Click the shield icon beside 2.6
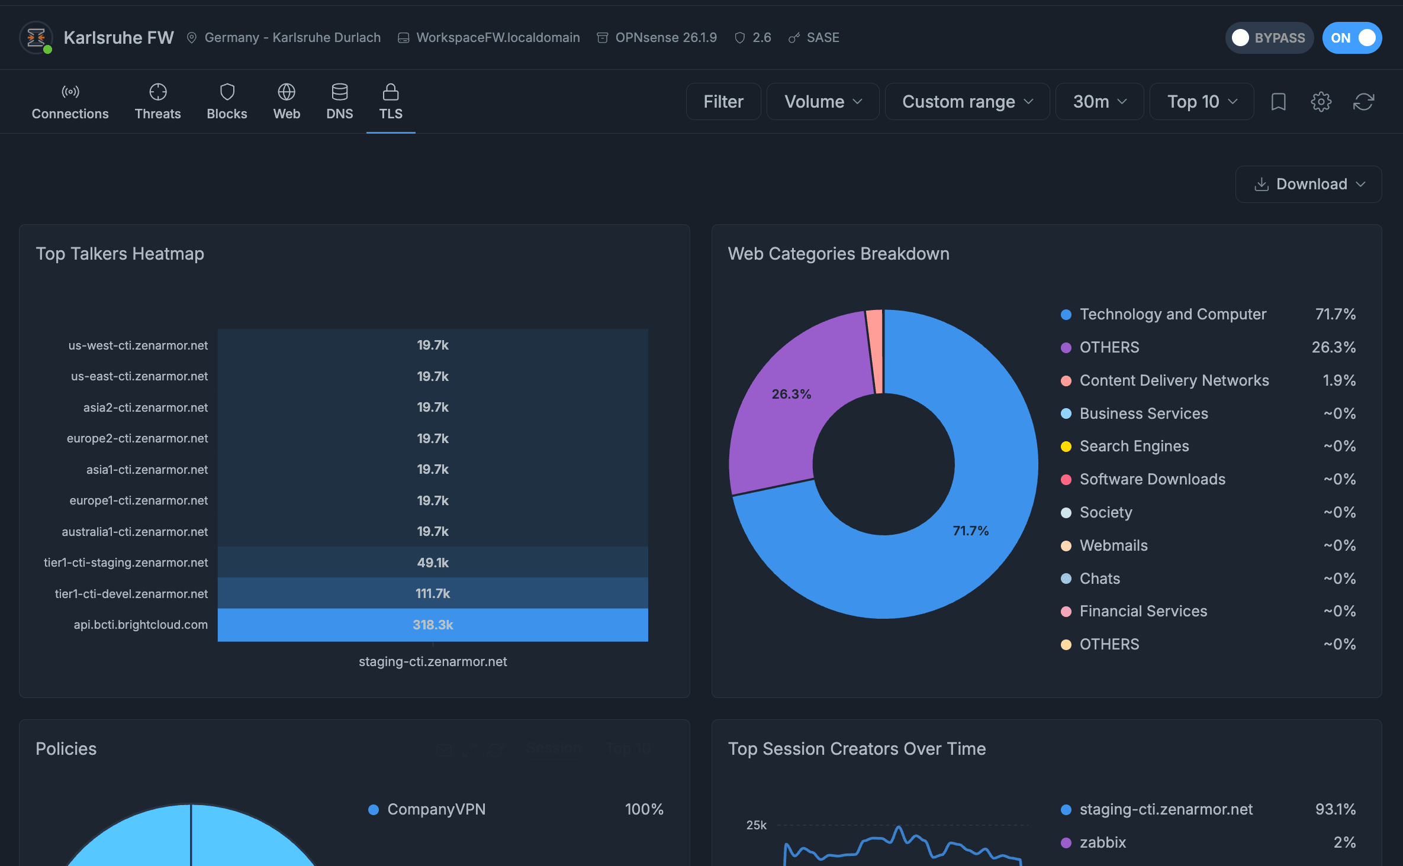The width and height of the screenshot is (1403, 866). [x=739, y=38]
